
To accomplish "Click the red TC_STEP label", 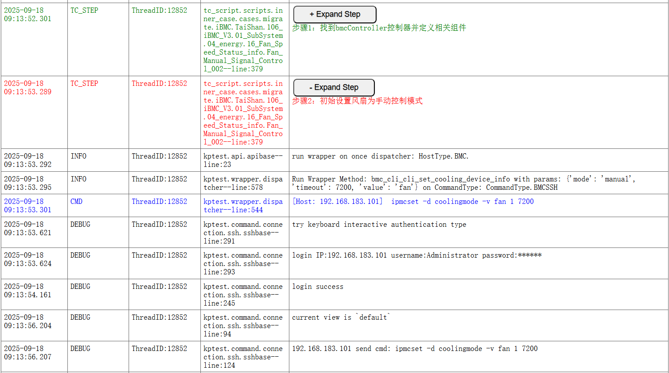I will [x=84, y=84].
